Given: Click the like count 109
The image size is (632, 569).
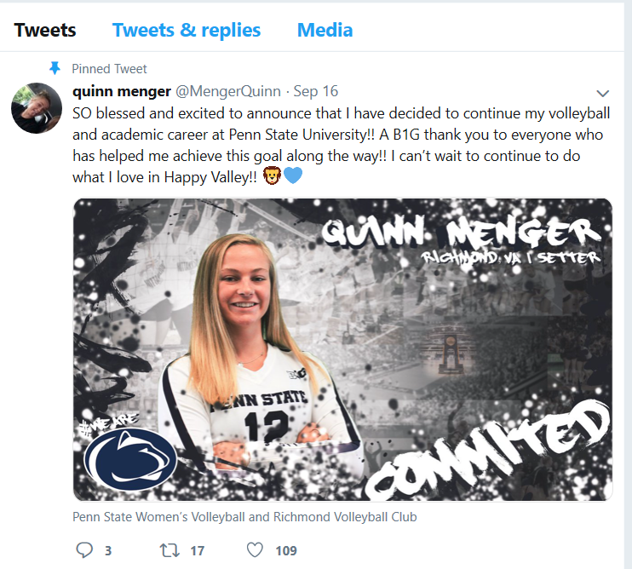Looking at the screenshot, I should [286, 551].
